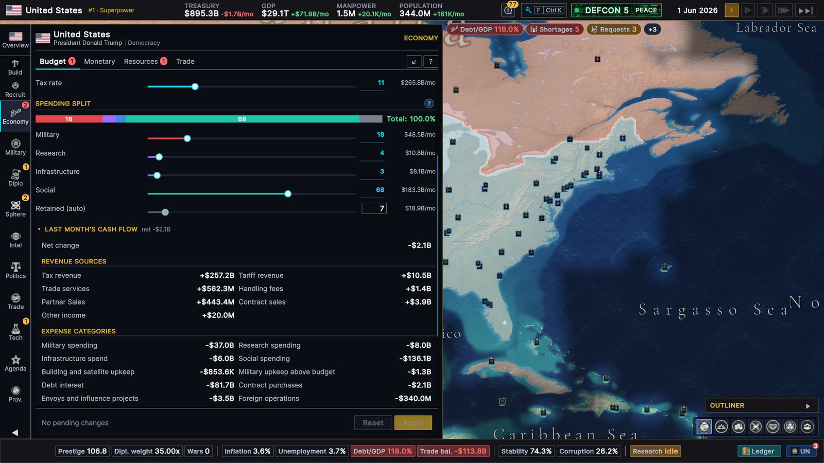Open the Shortages 5 alert
This screenshot has height=463, width=824.
click(555, 29)
